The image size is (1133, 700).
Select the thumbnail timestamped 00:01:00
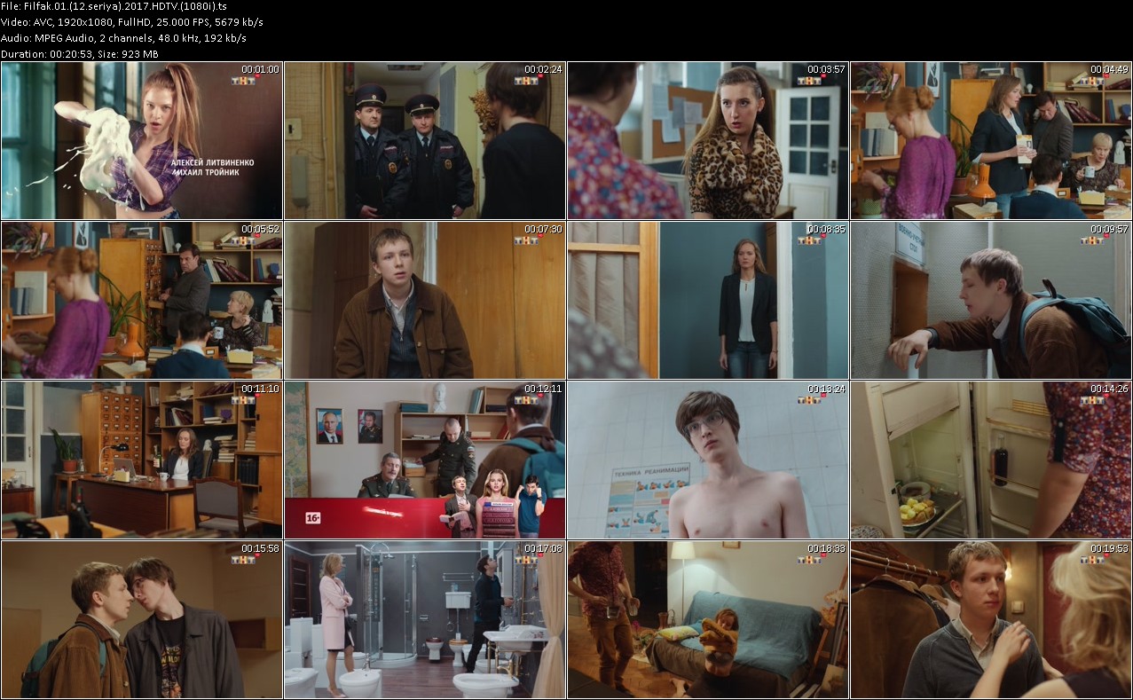click(x=141, y=140)
